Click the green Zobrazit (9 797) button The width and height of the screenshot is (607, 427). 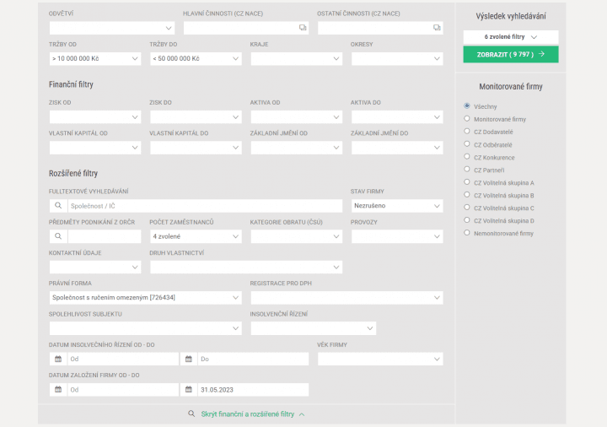pyautogui.click(x=511, y=54)
